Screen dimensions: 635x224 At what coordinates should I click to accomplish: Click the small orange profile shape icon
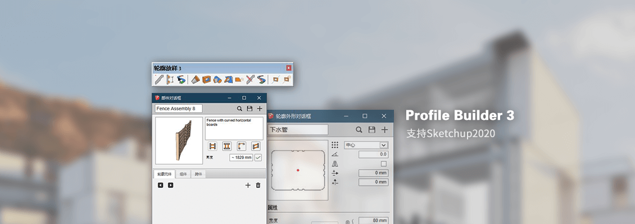tap(239, 80)
